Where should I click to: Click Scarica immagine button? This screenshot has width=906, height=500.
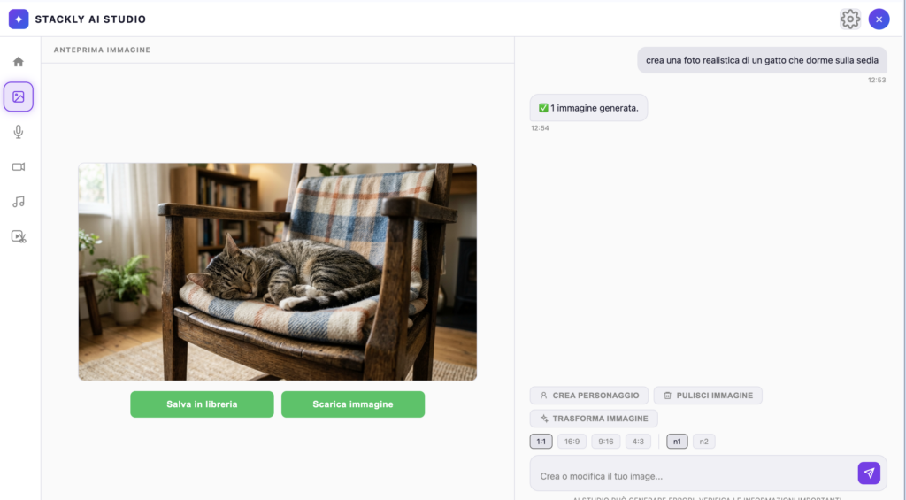[353, 404]
